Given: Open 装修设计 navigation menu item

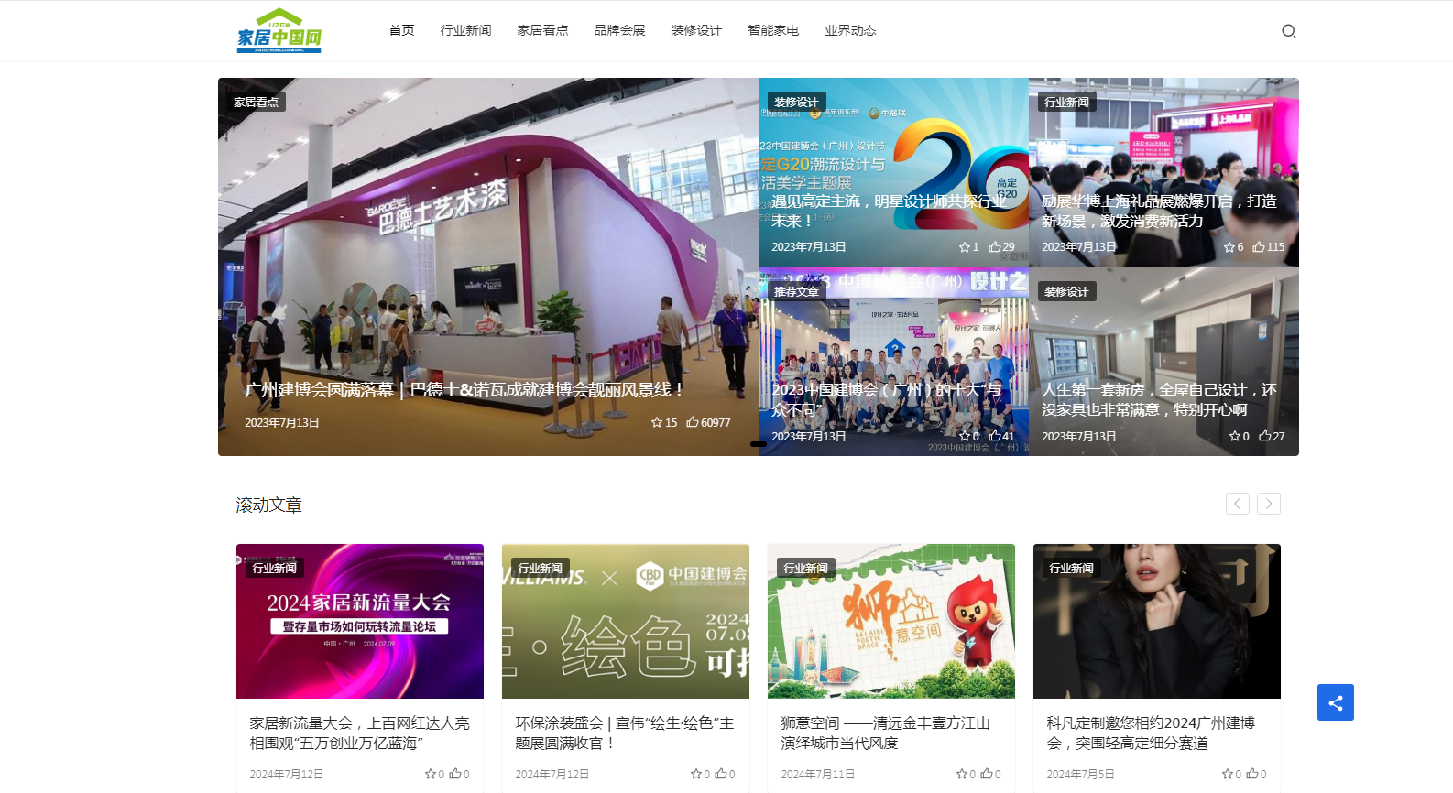Looking at the screenshot, I should point(696,30).
